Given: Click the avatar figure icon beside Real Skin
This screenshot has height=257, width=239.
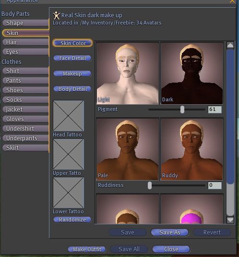Looking at the screenshot, I should pos(57,15).
